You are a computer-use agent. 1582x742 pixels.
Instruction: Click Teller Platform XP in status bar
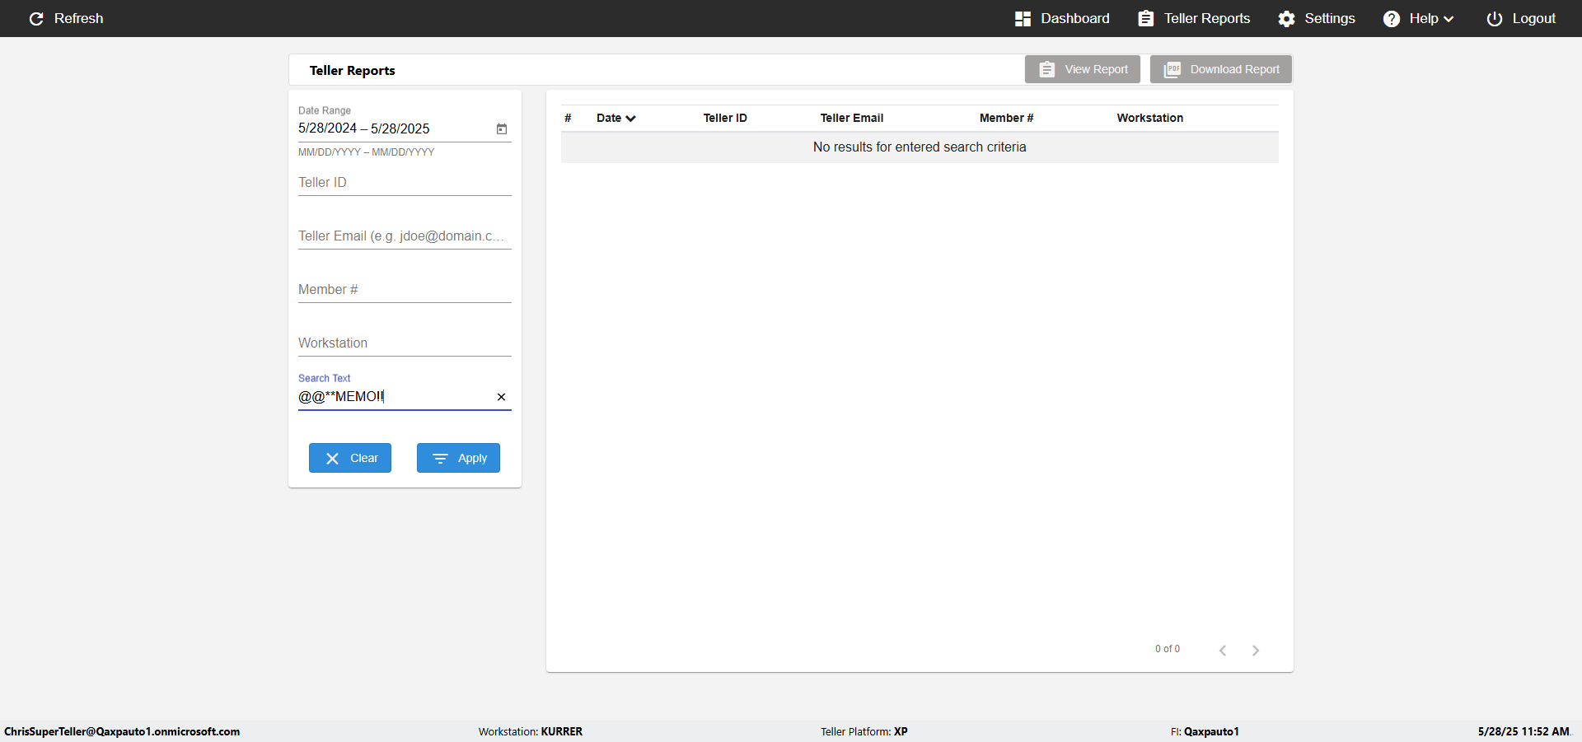(864, 731)
